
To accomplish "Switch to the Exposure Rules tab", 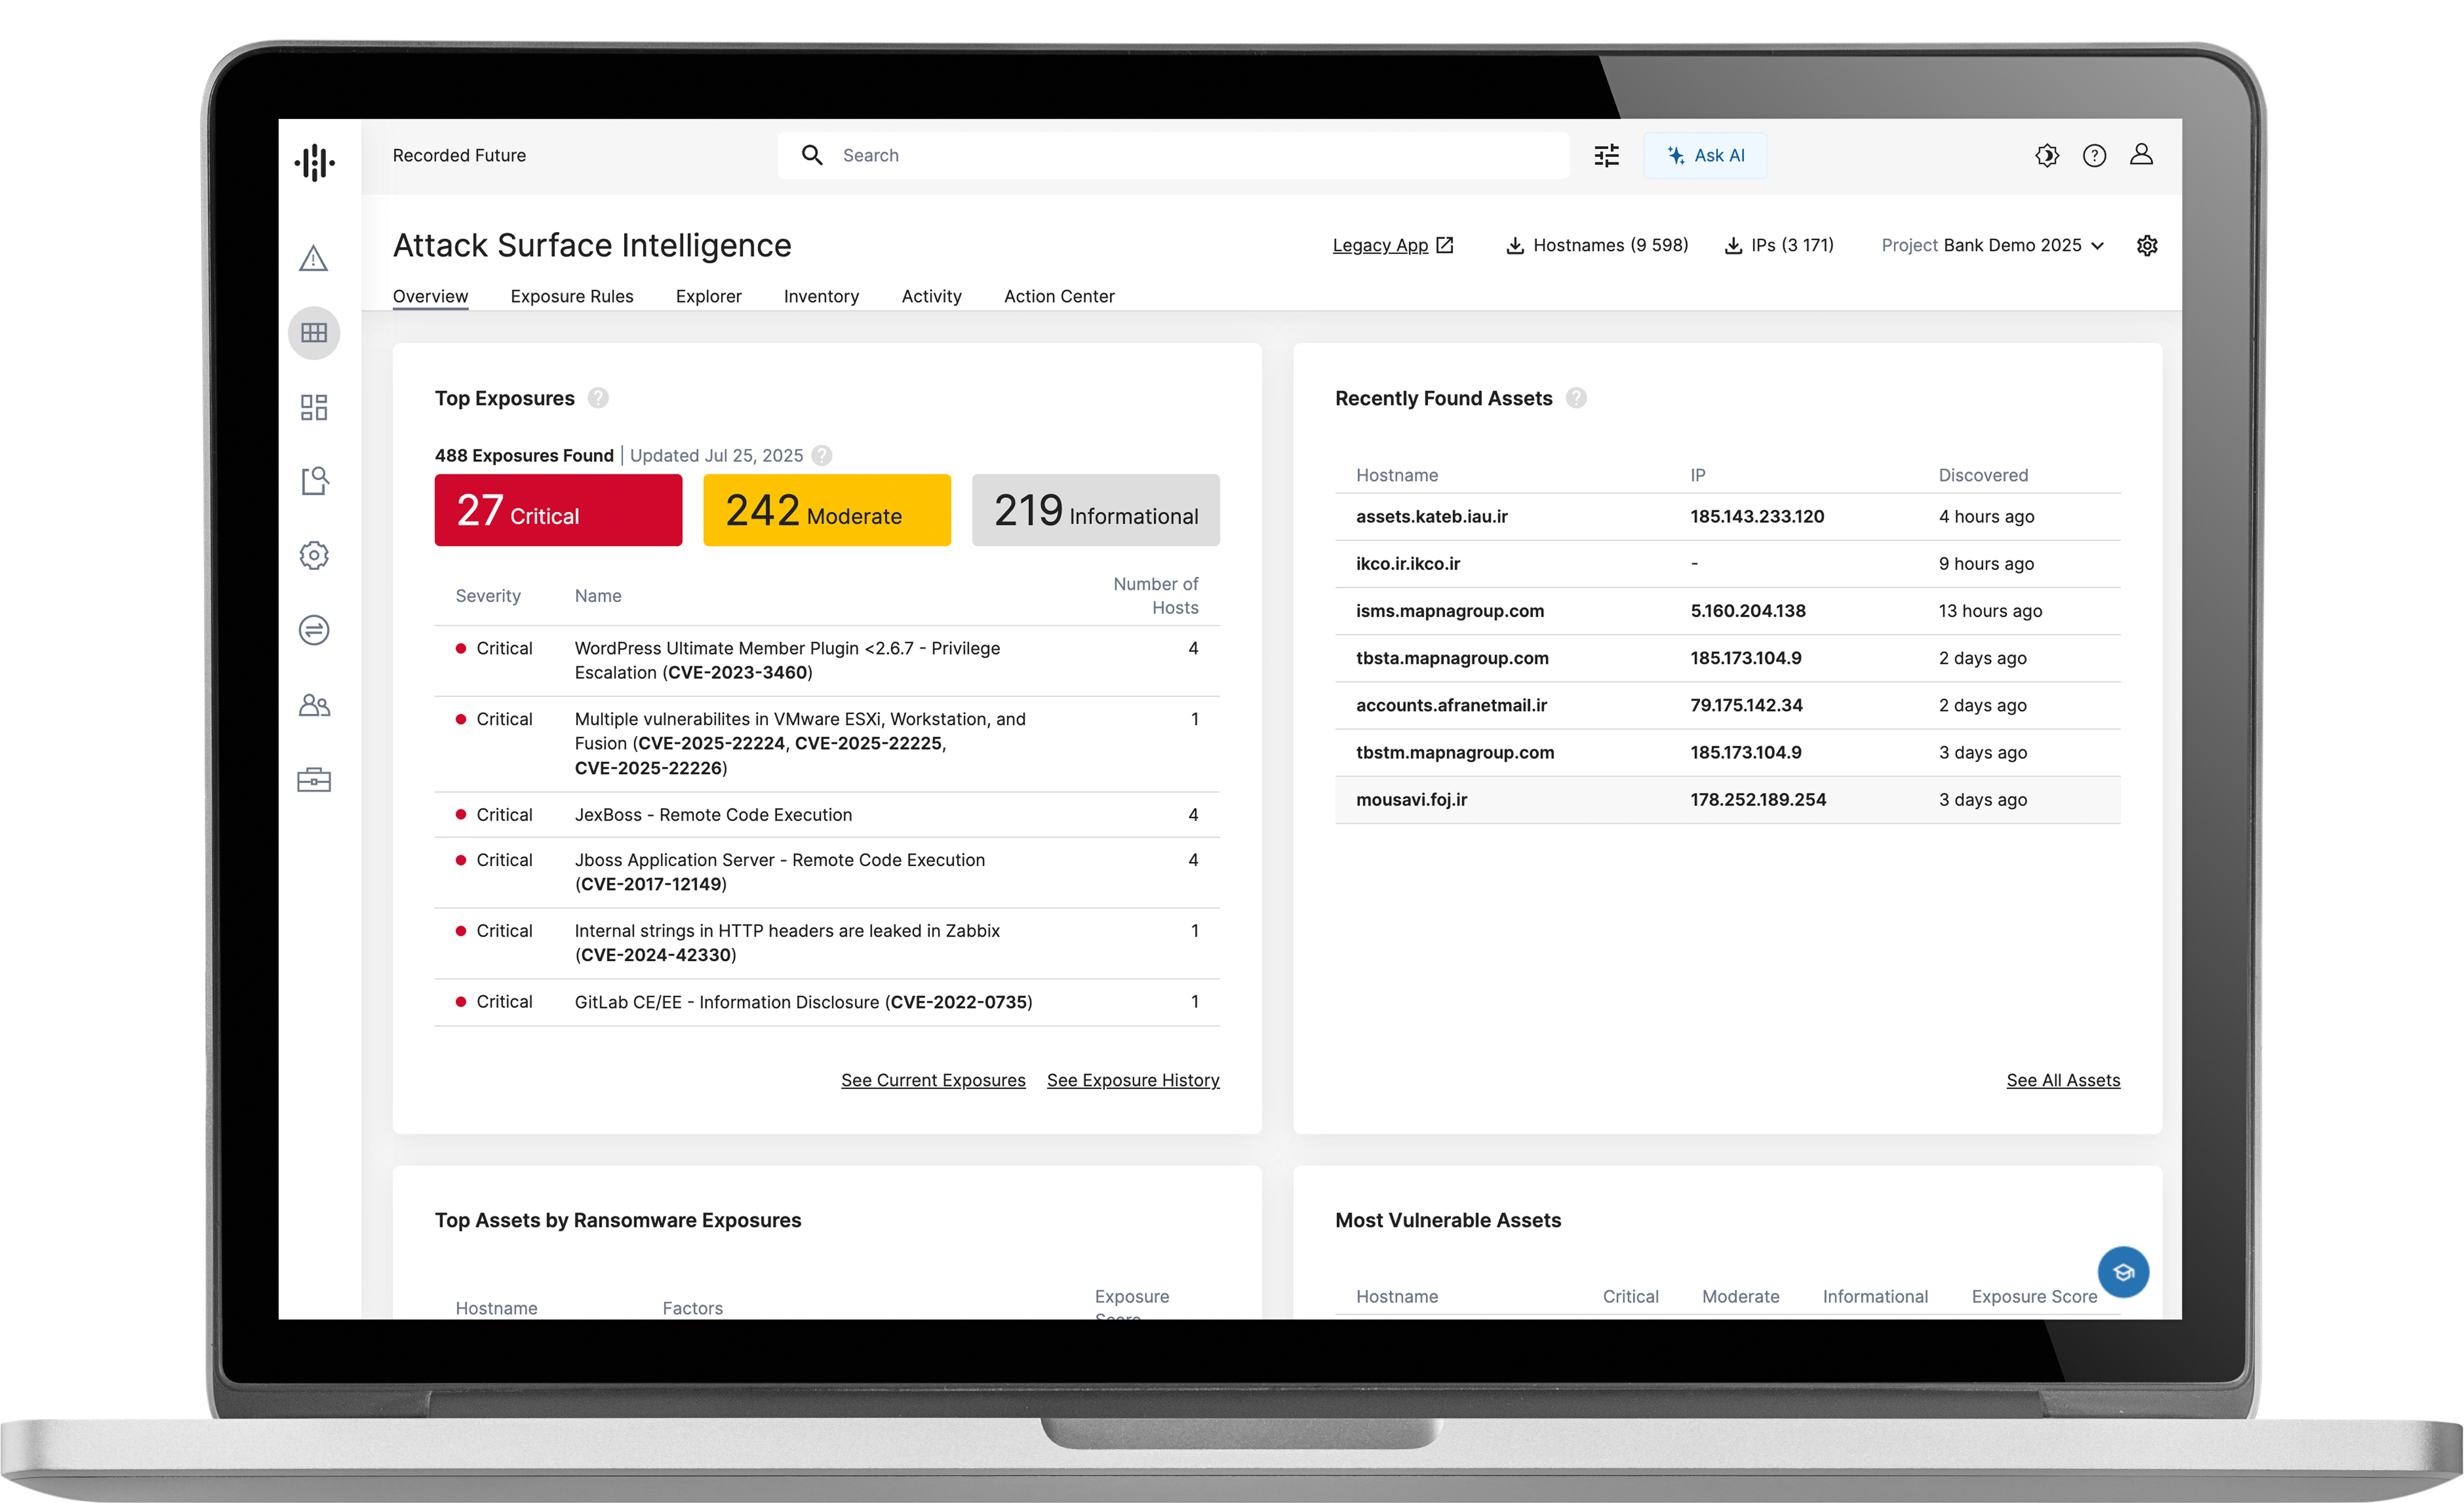I will click(572, 296).
